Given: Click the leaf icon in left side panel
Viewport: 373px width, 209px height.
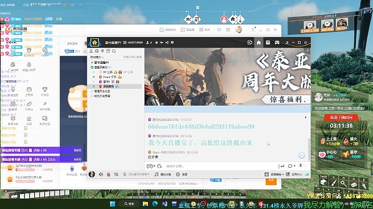Looking at the screenshot, I should click(29, 104).
